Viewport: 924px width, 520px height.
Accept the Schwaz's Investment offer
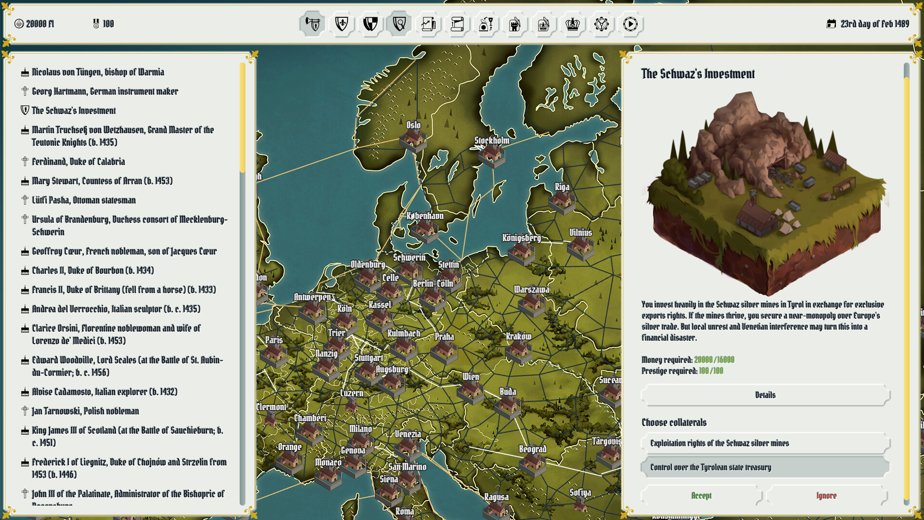[701, 495]
